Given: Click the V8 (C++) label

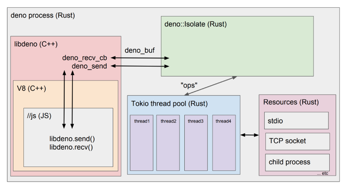Looking at the screenshot, I should [x=31, y=89].
